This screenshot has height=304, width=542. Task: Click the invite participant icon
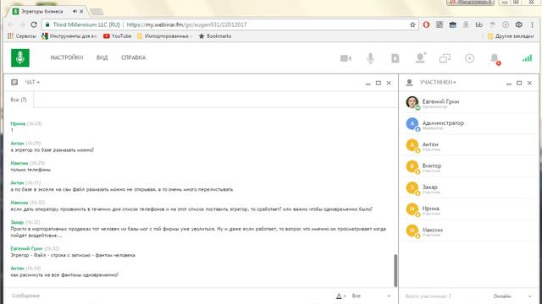point(420,58)
